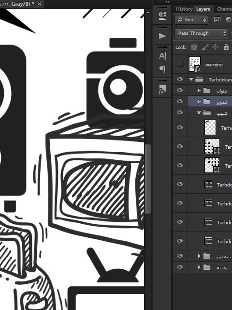The width and height of the screenshot is (232, 310).
Task: Open the Actions panel play icon
Action: pos(162,36)
